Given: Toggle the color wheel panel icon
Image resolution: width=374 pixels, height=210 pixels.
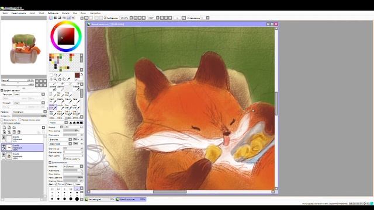Looking at the screenshot, I should tap(51, 18).
